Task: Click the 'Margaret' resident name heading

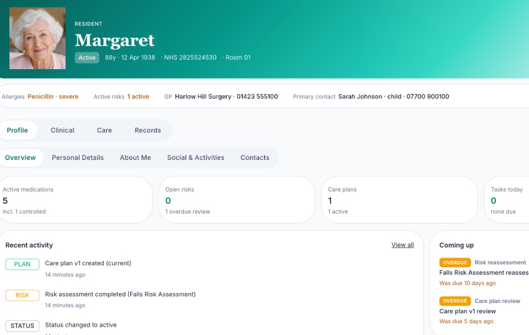Action: coord(115,40)
